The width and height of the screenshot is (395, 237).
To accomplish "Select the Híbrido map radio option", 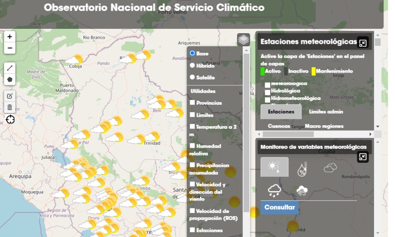I will coord(192,65).
